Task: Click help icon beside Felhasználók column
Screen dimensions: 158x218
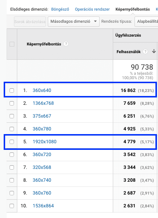Action: click(x=145, y=52)
